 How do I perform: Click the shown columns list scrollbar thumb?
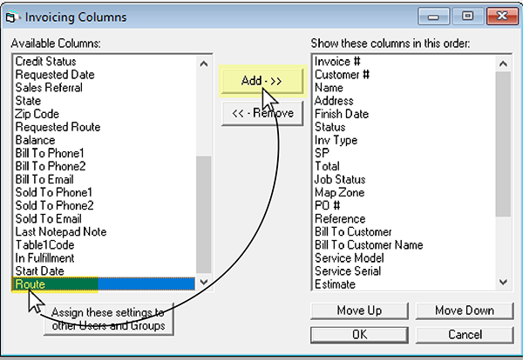tap(503, 144)
